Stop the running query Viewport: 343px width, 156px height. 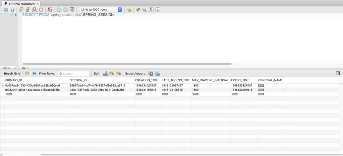tap(41, 10)
